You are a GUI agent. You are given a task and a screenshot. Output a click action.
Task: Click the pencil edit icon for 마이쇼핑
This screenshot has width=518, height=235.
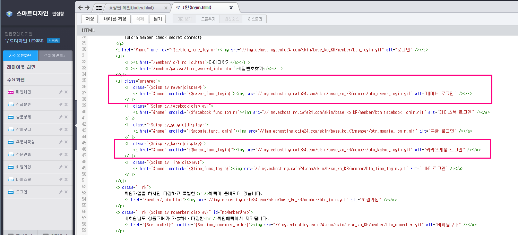click(x=61, y=179)
